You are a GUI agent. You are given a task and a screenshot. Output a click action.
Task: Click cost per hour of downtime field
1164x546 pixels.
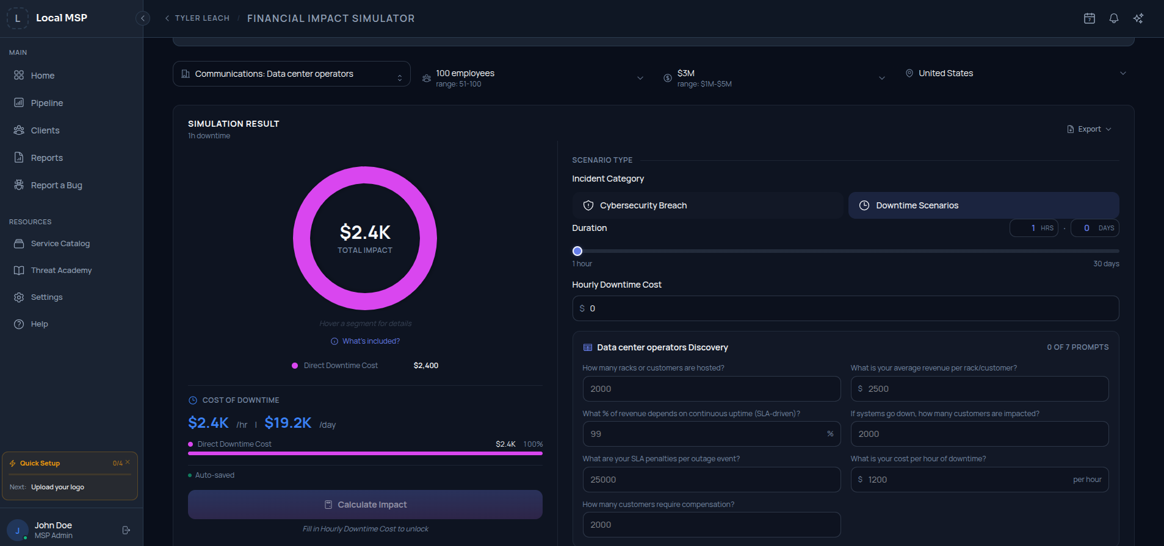[980, 480]
